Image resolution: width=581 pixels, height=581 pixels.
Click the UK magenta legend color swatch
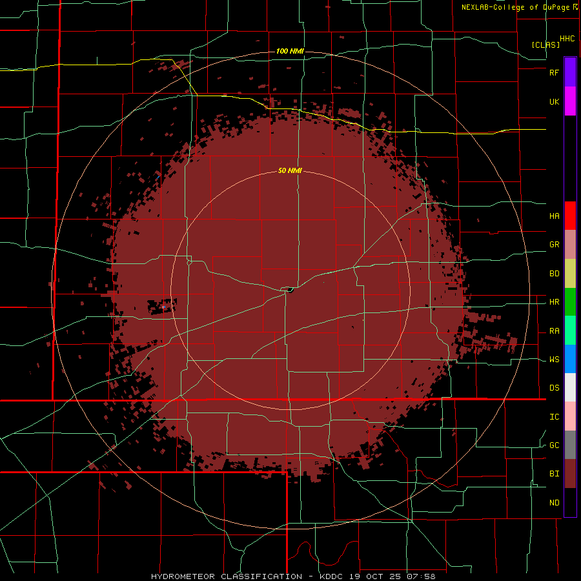click(570, 101)
